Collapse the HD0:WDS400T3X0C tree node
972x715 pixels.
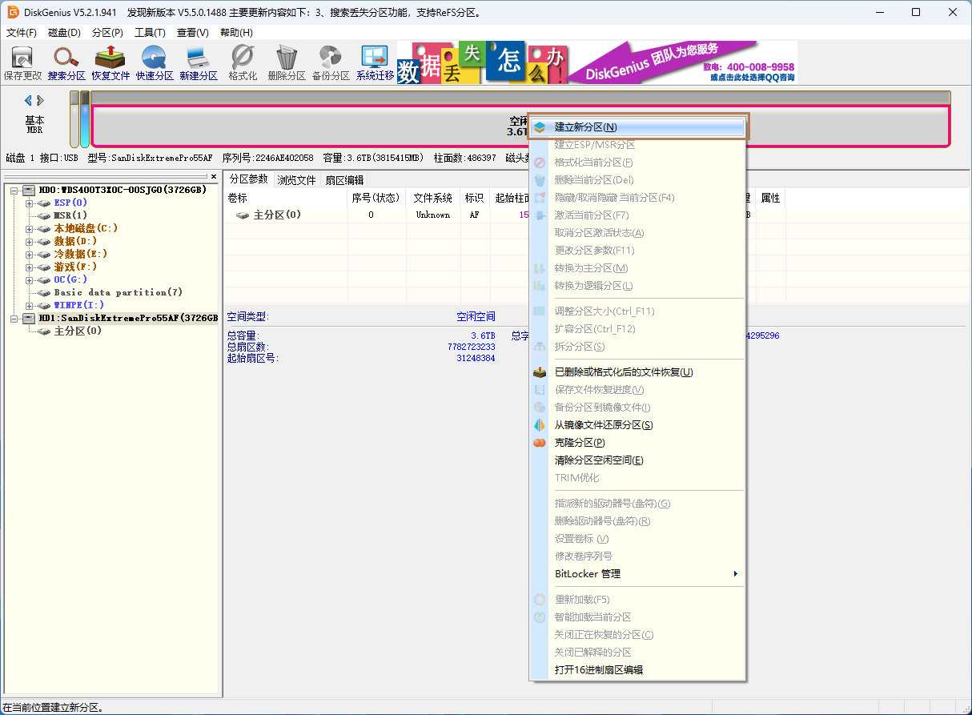(13, 190)
